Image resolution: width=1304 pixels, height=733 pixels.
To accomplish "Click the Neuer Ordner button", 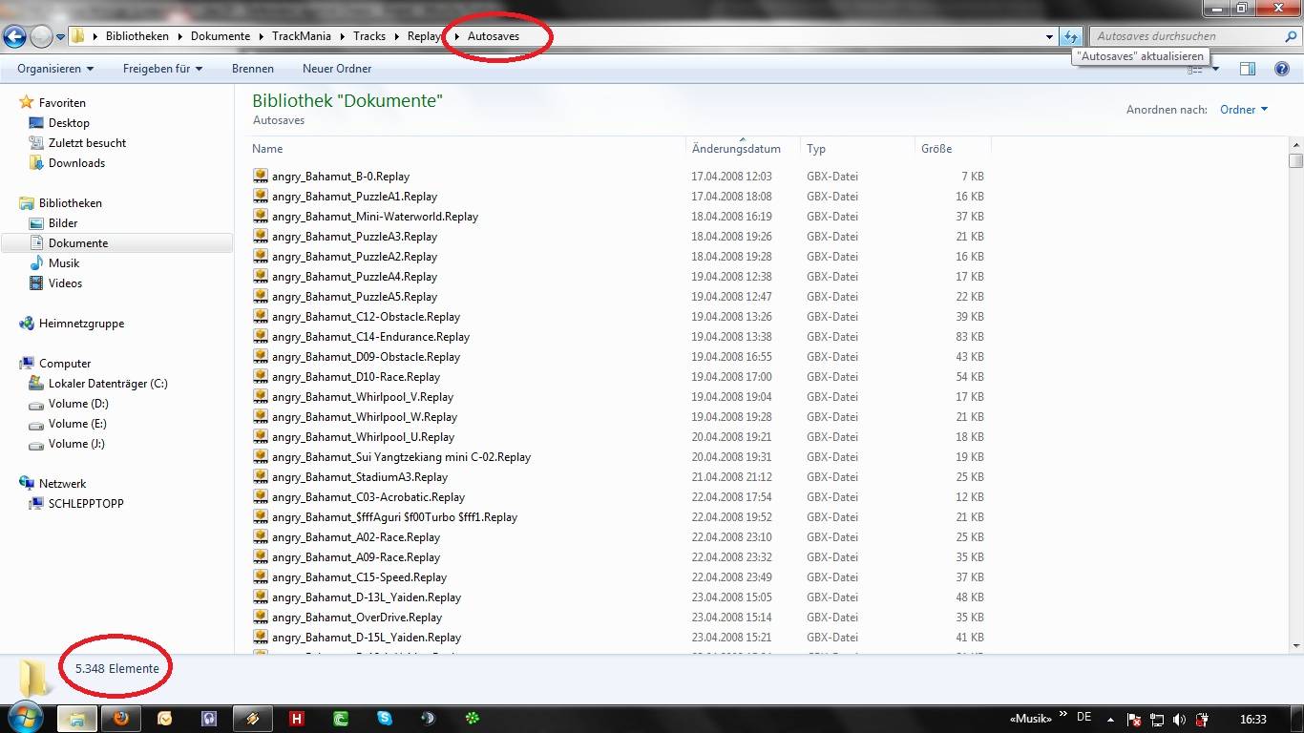I will (x=337, y=69).
